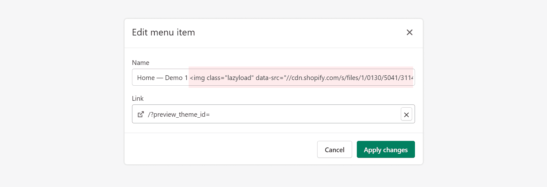Click the Link field label

(138, 99)
